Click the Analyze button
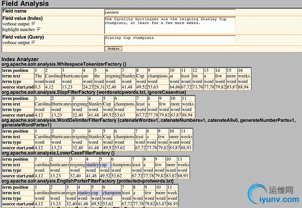This screenshot has width=302, height=208. pyautogui.click(x=113, y=49)
